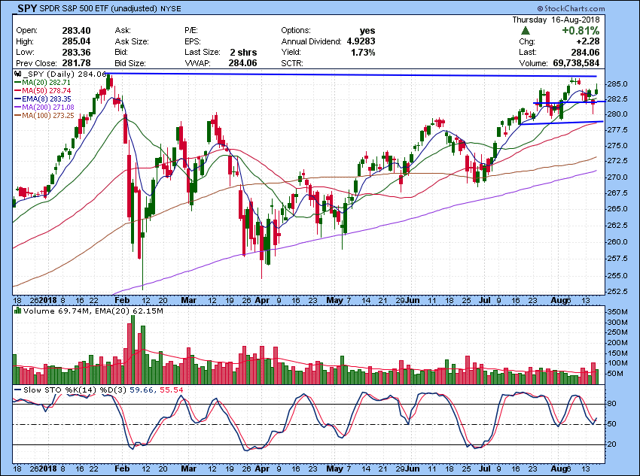
Task: Select the Last price 284.06 in header
Action: pyautogui.click(x=585, y=52)
